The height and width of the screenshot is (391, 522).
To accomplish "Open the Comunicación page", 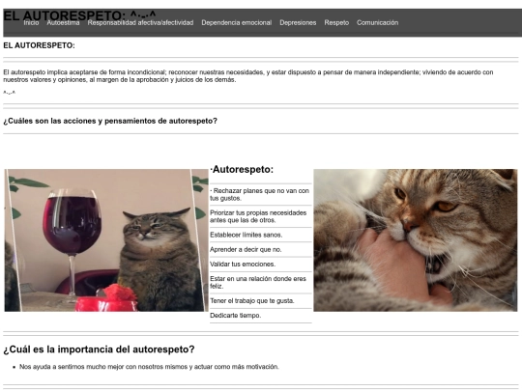I will tap(378, 22).
